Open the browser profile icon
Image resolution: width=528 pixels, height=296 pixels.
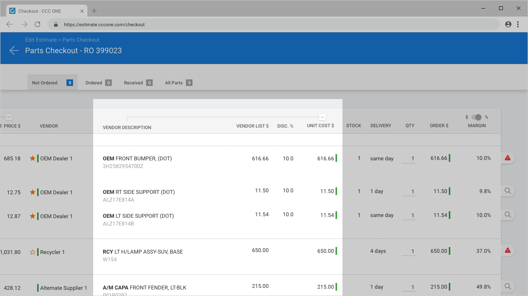point(508,24)
